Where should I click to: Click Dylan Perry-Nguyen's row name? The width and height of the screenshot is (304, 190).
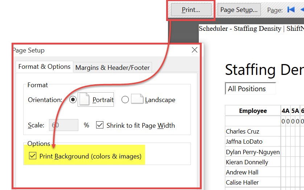[252, 152]
